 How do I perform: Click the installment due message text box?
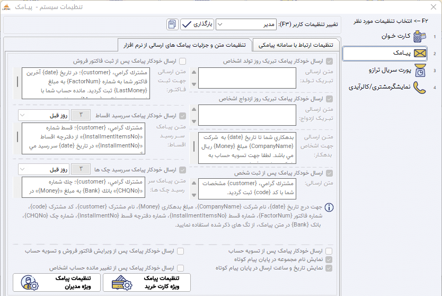pyautogui.click(x=83, y=138)
